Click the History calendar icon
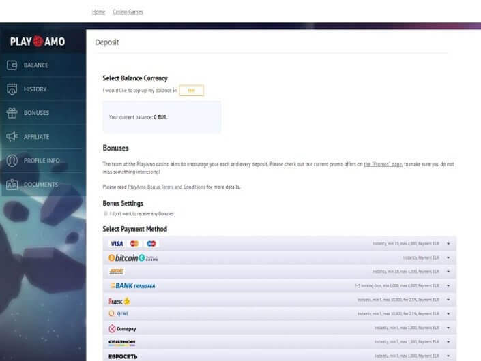The image size is (481, 361). point(12,89)
